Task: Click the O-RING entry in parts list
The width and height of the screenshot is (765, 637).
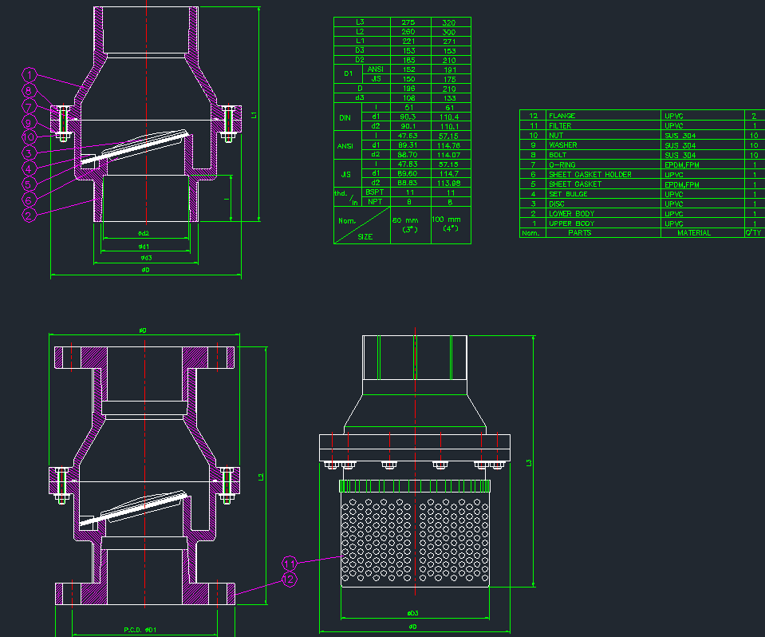Action: [562, 165]
